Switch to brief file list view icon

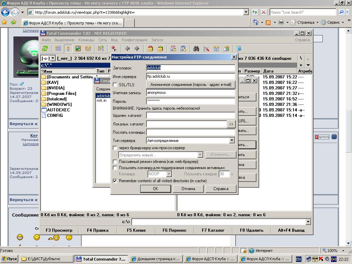(x=58, y=49)
